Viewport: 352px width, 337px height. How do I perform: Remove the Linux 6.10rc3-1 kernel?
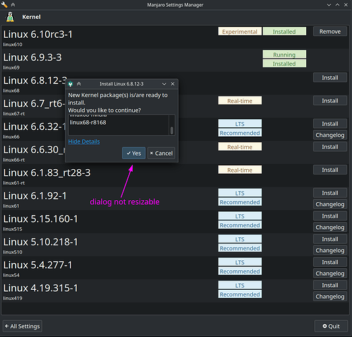click(x=330, y=32)
